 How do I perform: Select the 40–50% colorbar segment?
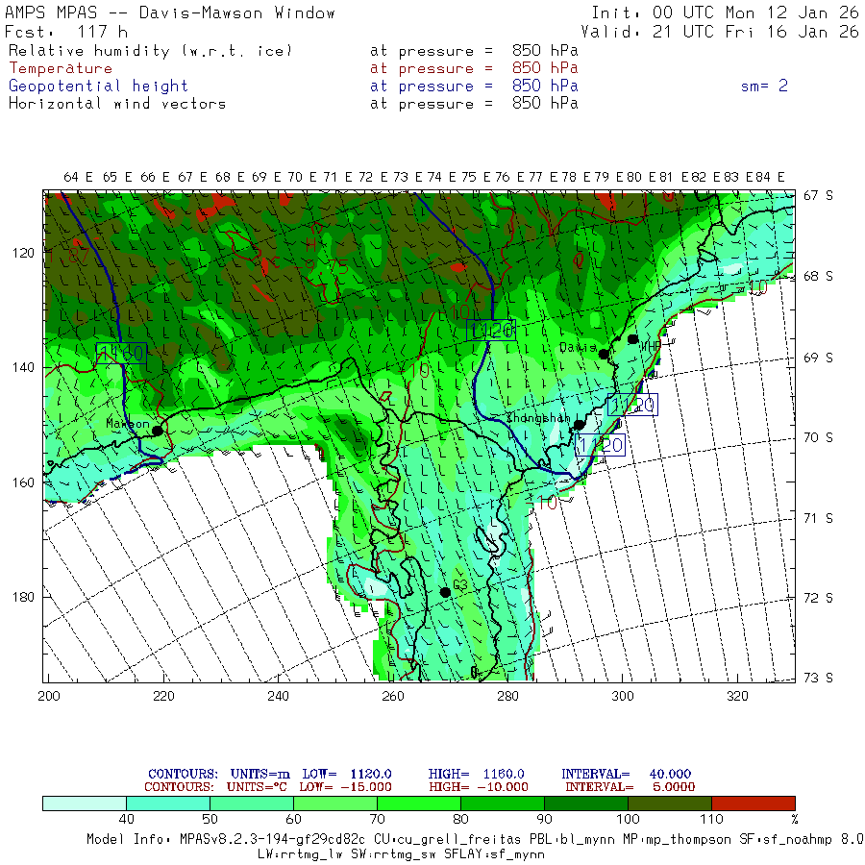pos(168,803)
